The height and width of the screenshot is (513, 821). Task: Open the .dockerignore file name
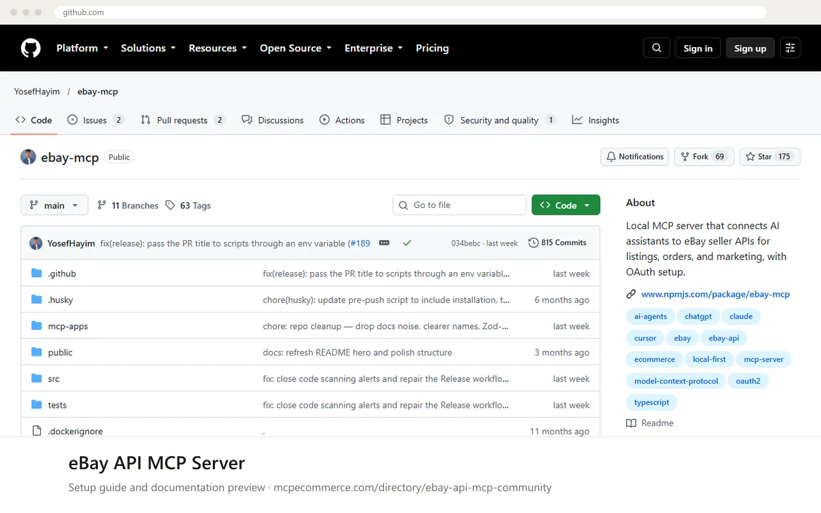tap(75, 431)
